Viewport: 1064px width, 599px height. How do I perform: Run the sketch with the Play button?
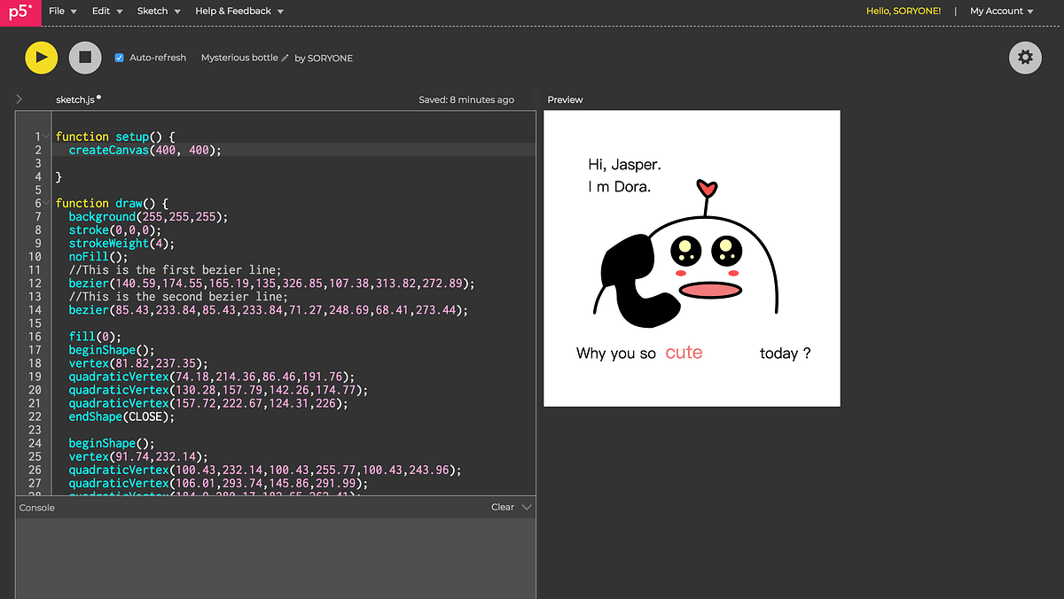(x=40, y=57)
